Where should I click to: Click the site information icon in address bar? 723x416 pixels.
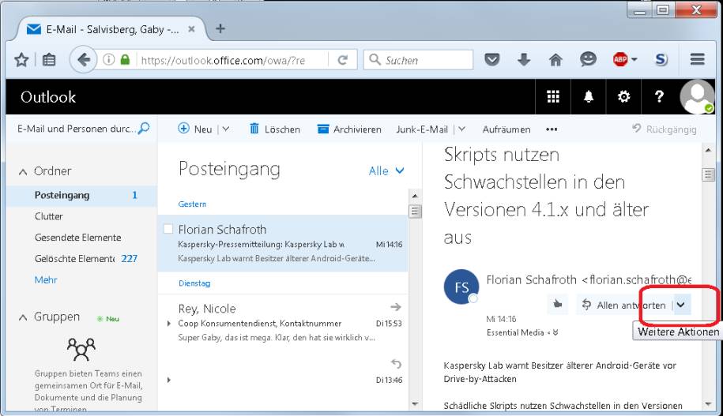109,60
